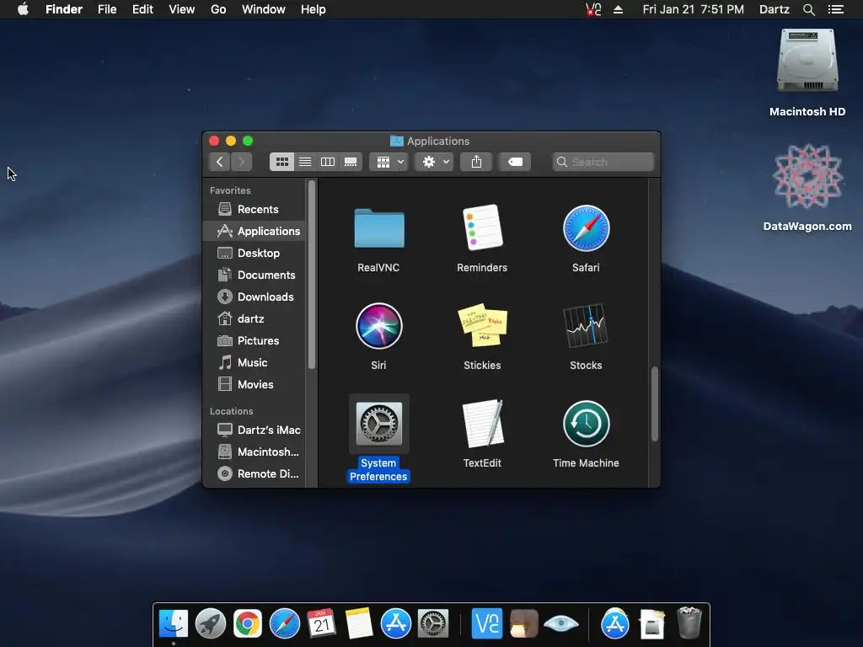Open the gear Action menu dropdown
The height and width of the screenshot is (647, 863).
(434, 162)
